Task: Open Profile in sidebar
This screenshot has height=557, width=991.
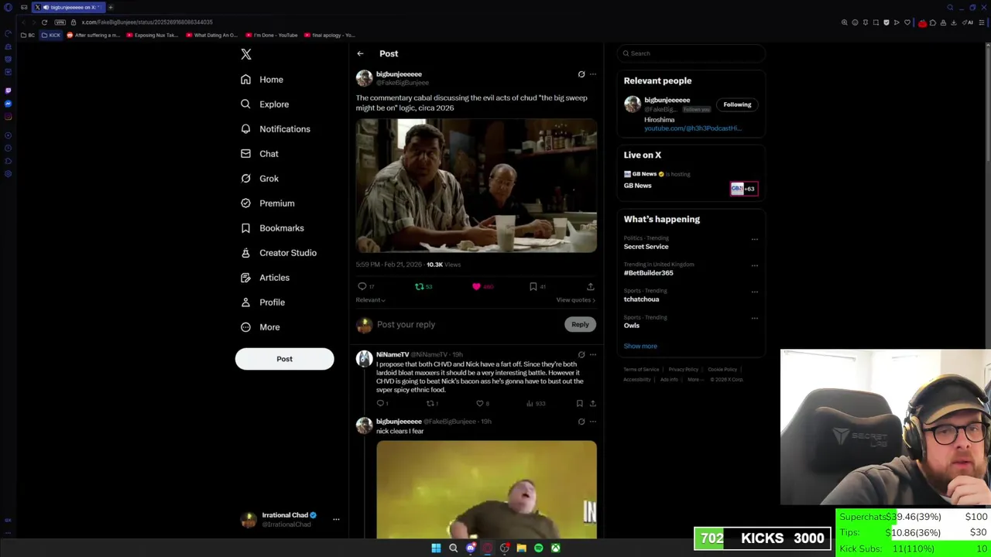Action: coord(262,302)
